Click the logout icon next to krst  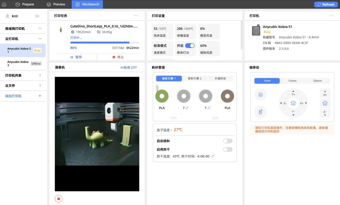pos(37,16)
